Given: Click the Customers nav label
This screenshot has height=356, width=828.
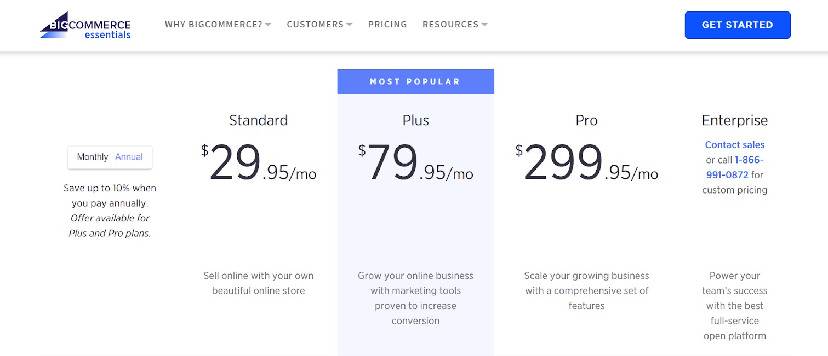Looking at the screenshot, I should 315,25.
